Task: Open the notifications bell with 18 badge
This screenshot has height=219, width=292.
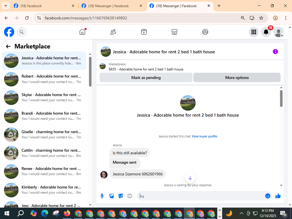Action: pos(266,32)
